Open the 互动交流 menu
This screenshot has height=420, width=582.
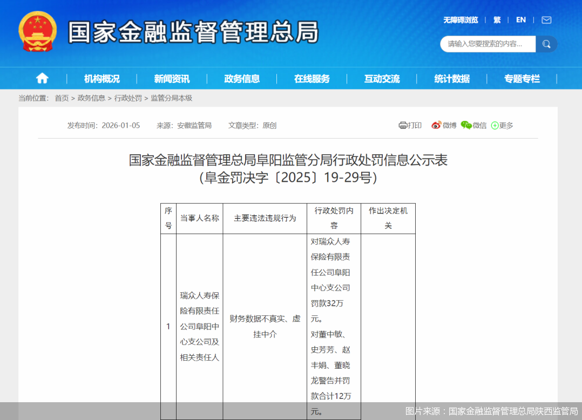pyautogui.click(x=382, y=78)
